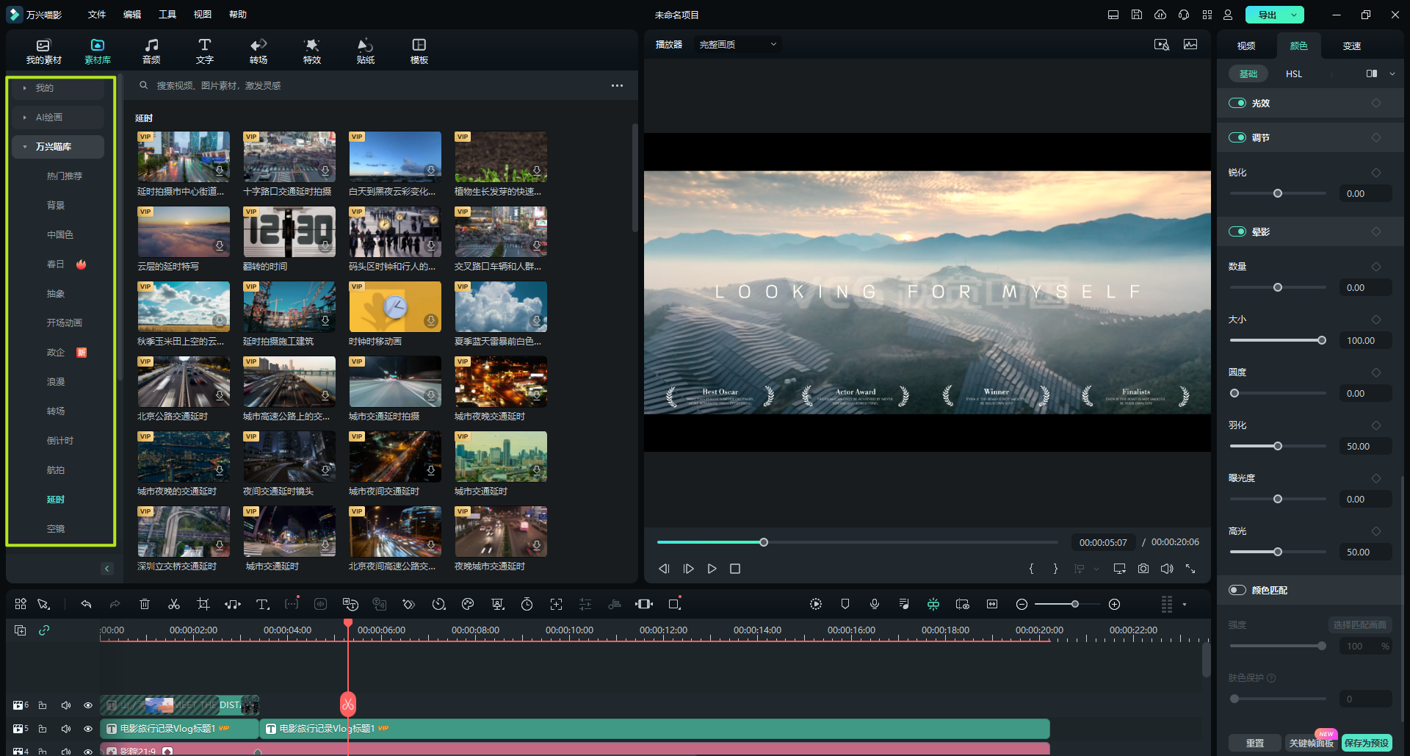Click the 保存为预设 button
The height and width of the screenshot is (756, 1410).
(x=1366, y=743)
